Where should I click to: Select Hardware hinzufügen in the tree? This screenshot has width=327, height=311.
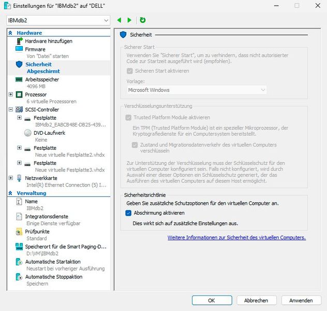(x=49, y=41)
